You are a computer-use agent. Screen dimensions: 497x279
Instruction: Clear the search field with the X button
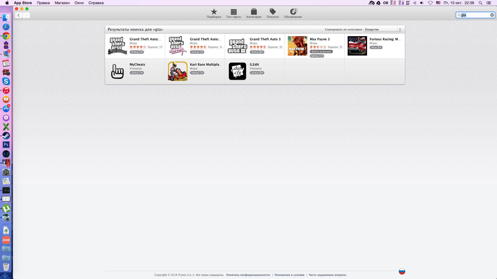point(492,15)
